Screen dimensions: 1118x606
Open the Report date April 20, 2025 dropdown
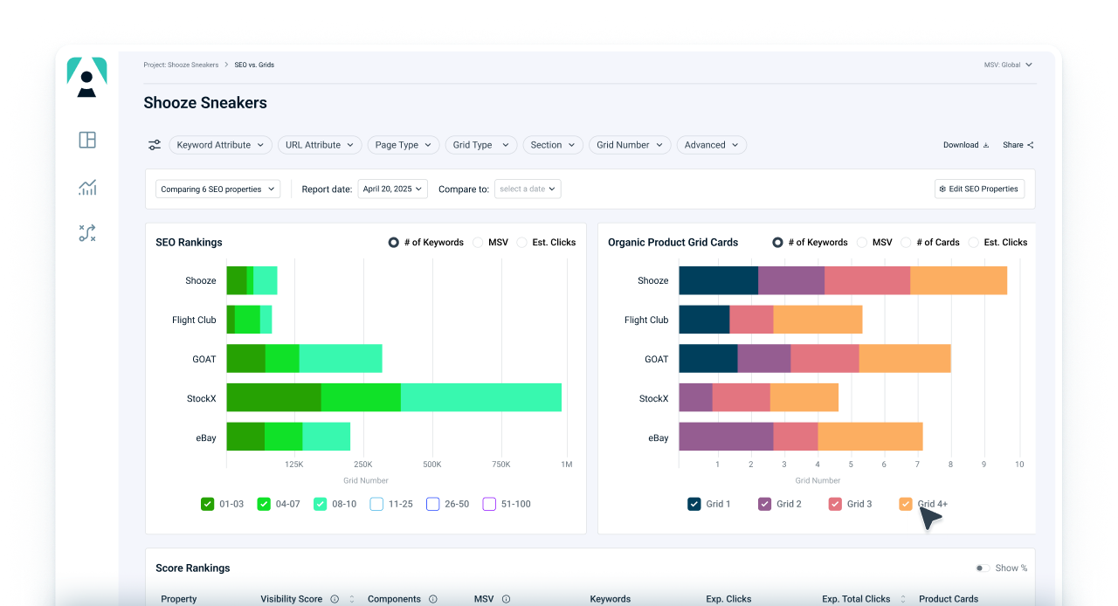pyautogui.click(x=393, y=189)
